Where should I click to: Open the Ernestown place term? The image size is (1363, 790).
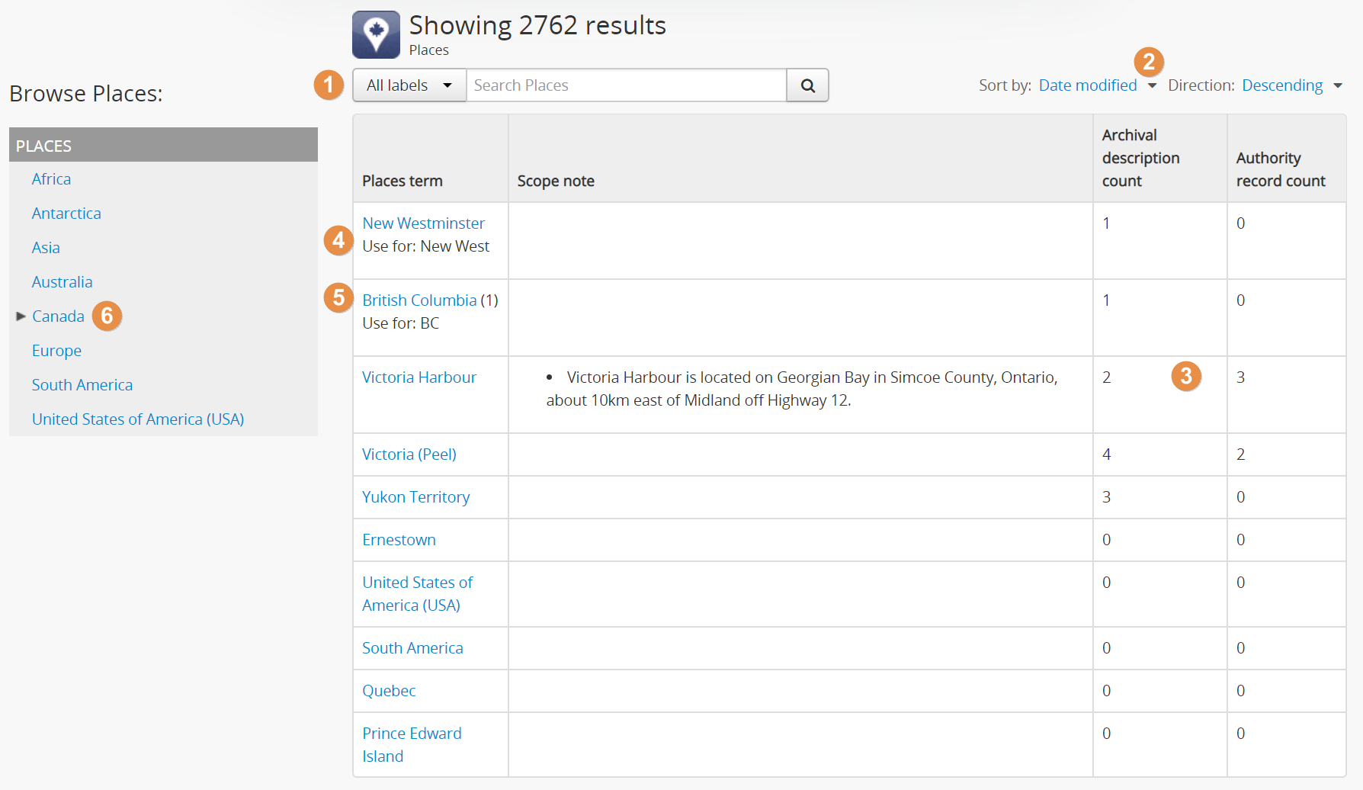pos(399,540)
